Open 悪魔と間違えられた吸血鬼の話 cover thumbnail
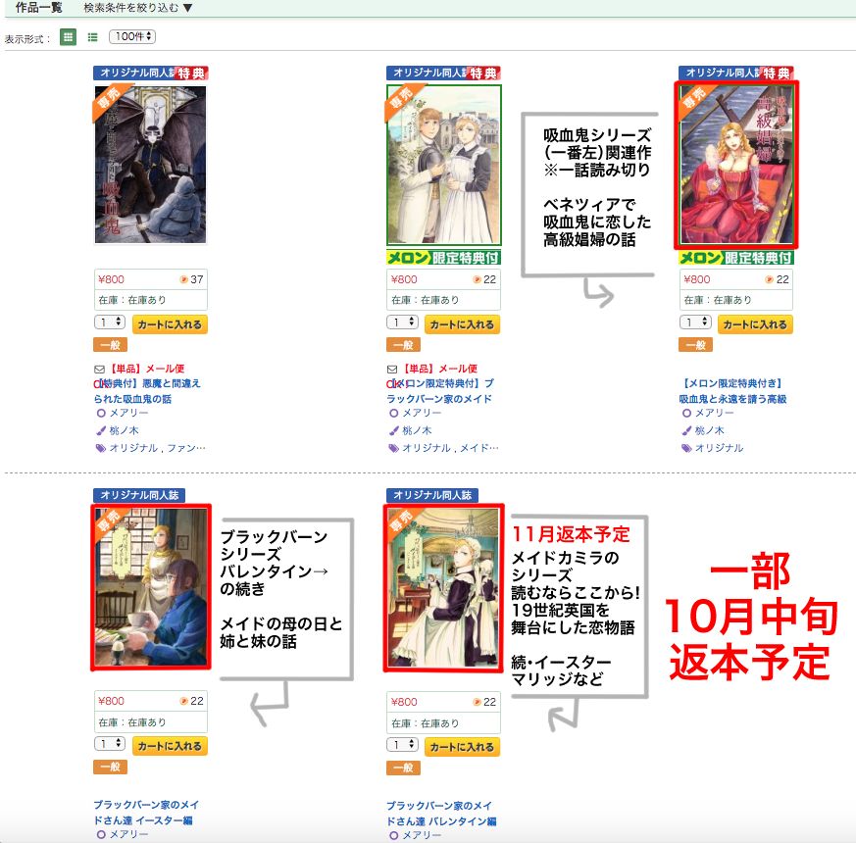 coord(151,165)
